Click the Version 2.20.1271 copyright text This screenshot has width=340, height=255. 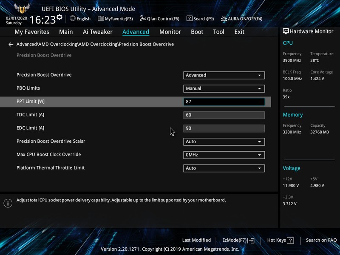pyautogui.click(x=170, y=249)
